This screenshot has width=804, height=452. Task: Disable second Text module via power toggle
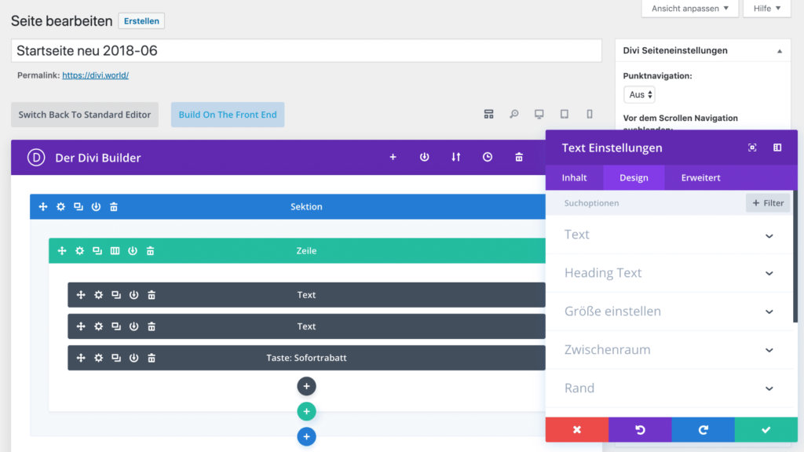click(x=133, y=326)
